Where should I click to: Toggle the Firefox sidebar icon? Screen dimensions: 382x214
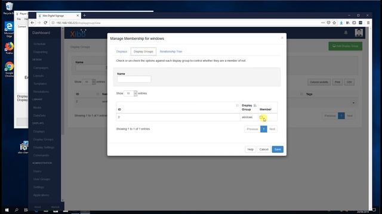pyautogui.click(x=354, y=23)
